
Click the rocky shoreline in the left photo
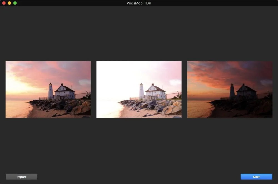click(x=61, y=107)
